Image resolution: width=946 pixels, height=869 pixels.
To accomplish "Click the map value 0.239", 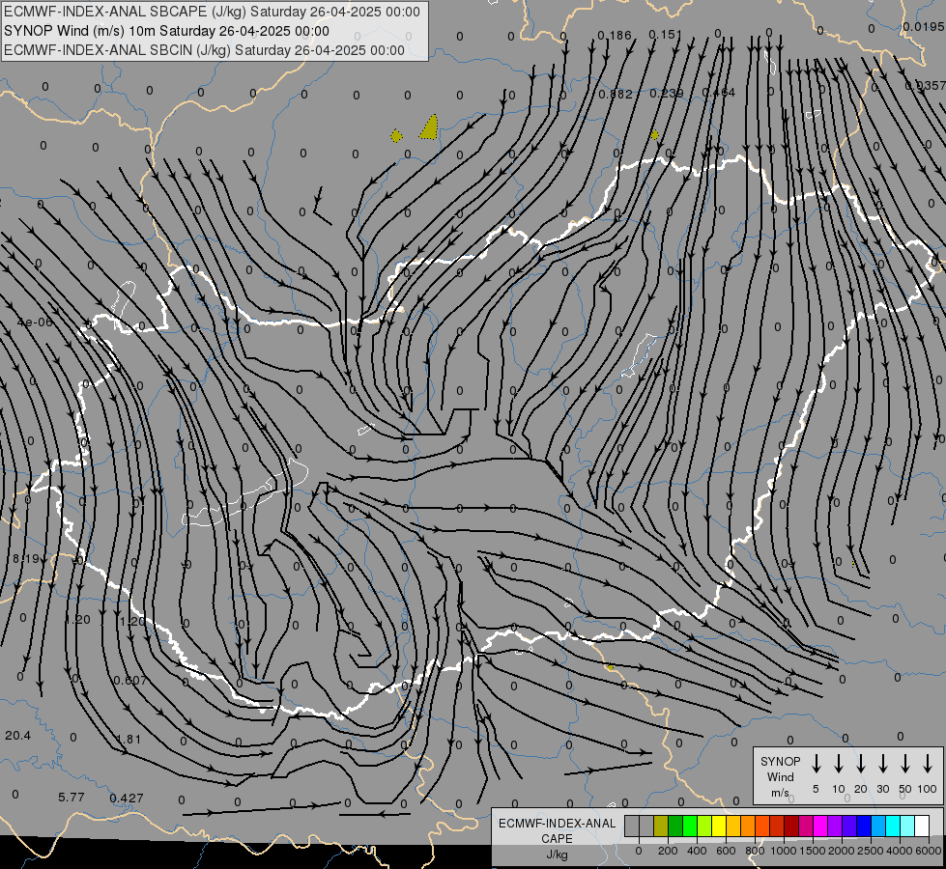I will (667, 94).
